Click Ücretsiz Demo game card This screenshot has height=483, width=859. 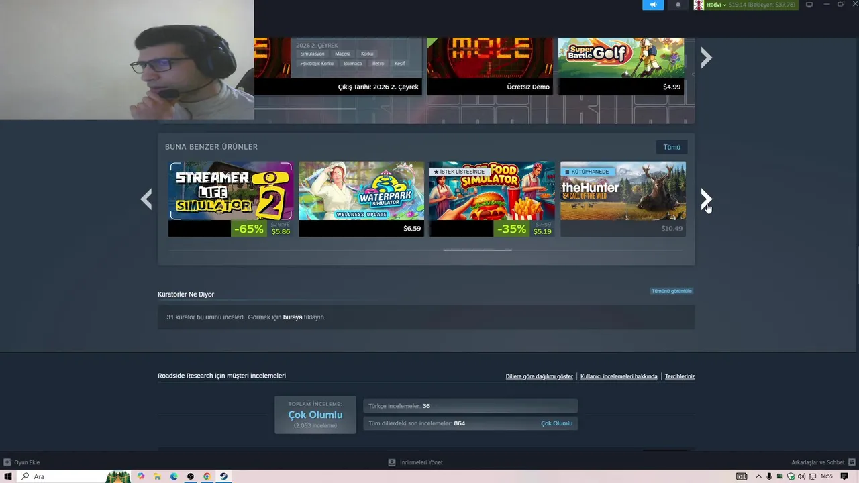(490, 66)
